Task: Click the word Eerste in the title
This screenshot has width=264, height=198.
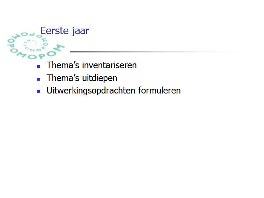Action: pyautogui.click(x=54, y=31)
